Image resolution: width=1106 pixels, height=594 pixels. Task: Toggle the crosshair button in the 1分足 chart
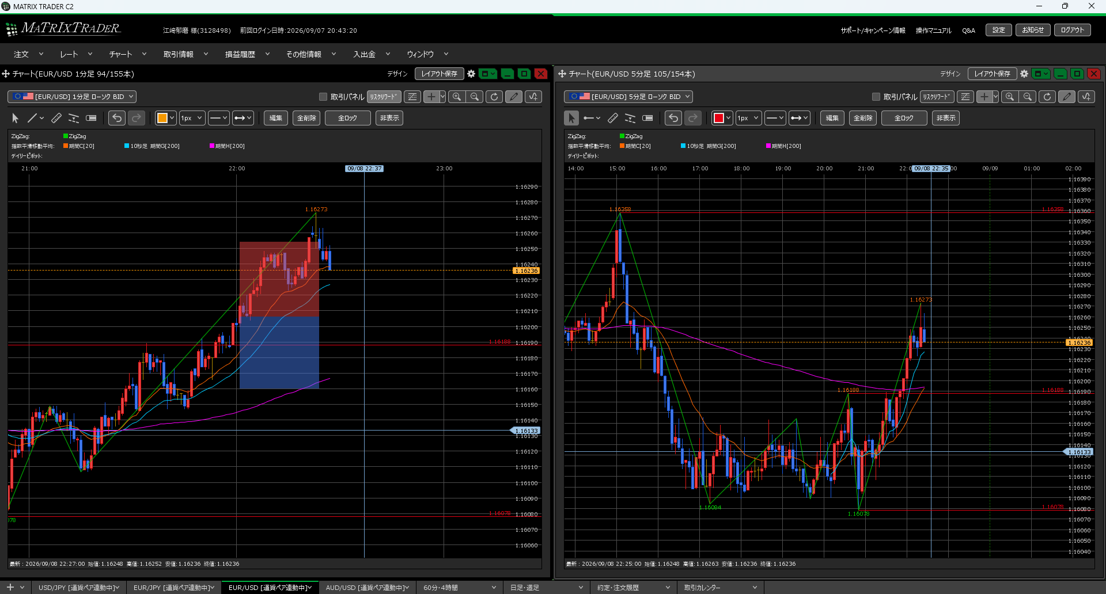pos(431,97)
